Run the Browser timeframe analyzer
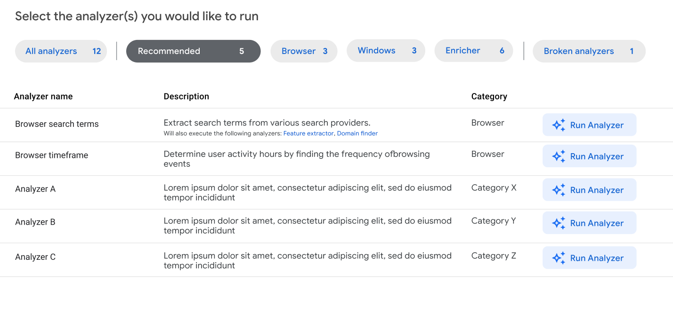The image size is (673, 311). coord(589,155)
